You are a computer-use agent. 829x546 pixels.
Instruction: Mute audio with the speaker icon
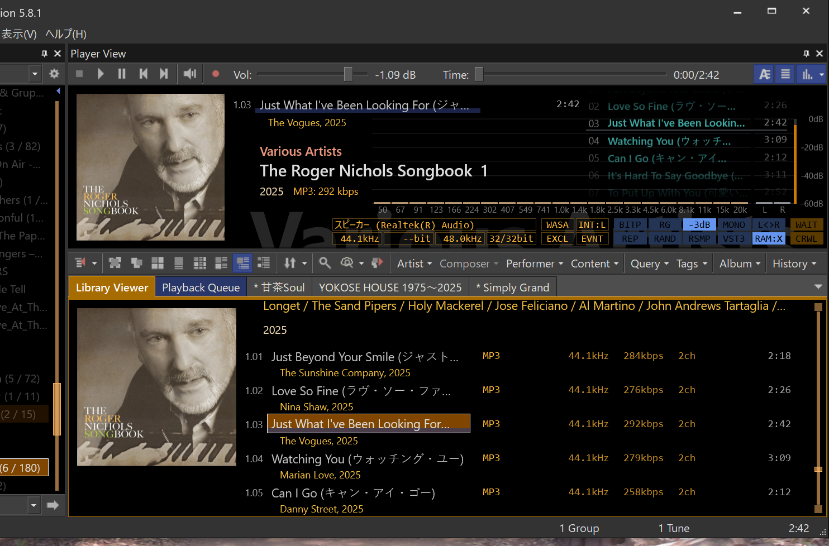(190, 74)
